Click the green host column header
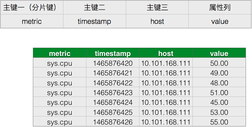252x127 pixels. pos(166,53)
